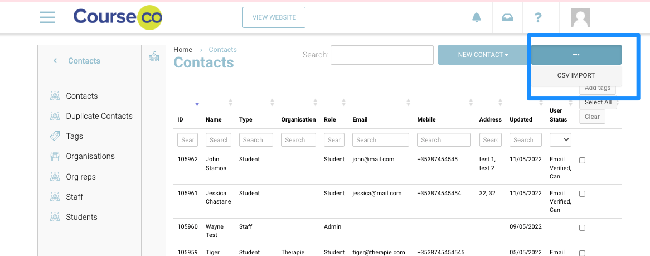Choose CSV Import from the menu

576,75
